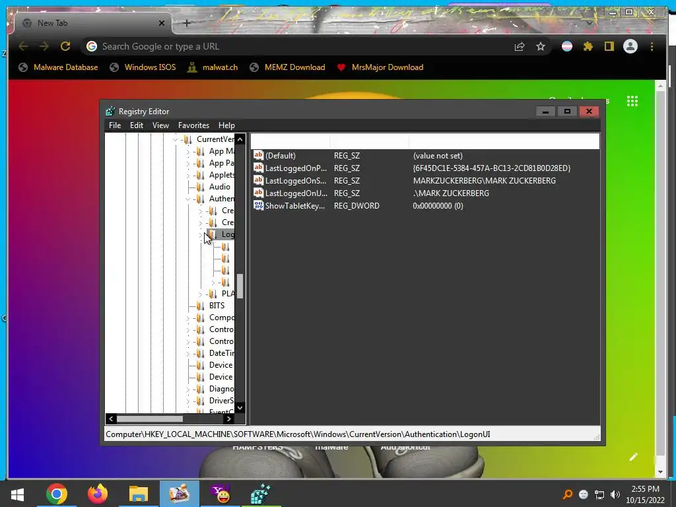Screen dimensions: 676x507
Task: Click the string icon beside LastLoggedOnS...
Action: click(258, 180)
